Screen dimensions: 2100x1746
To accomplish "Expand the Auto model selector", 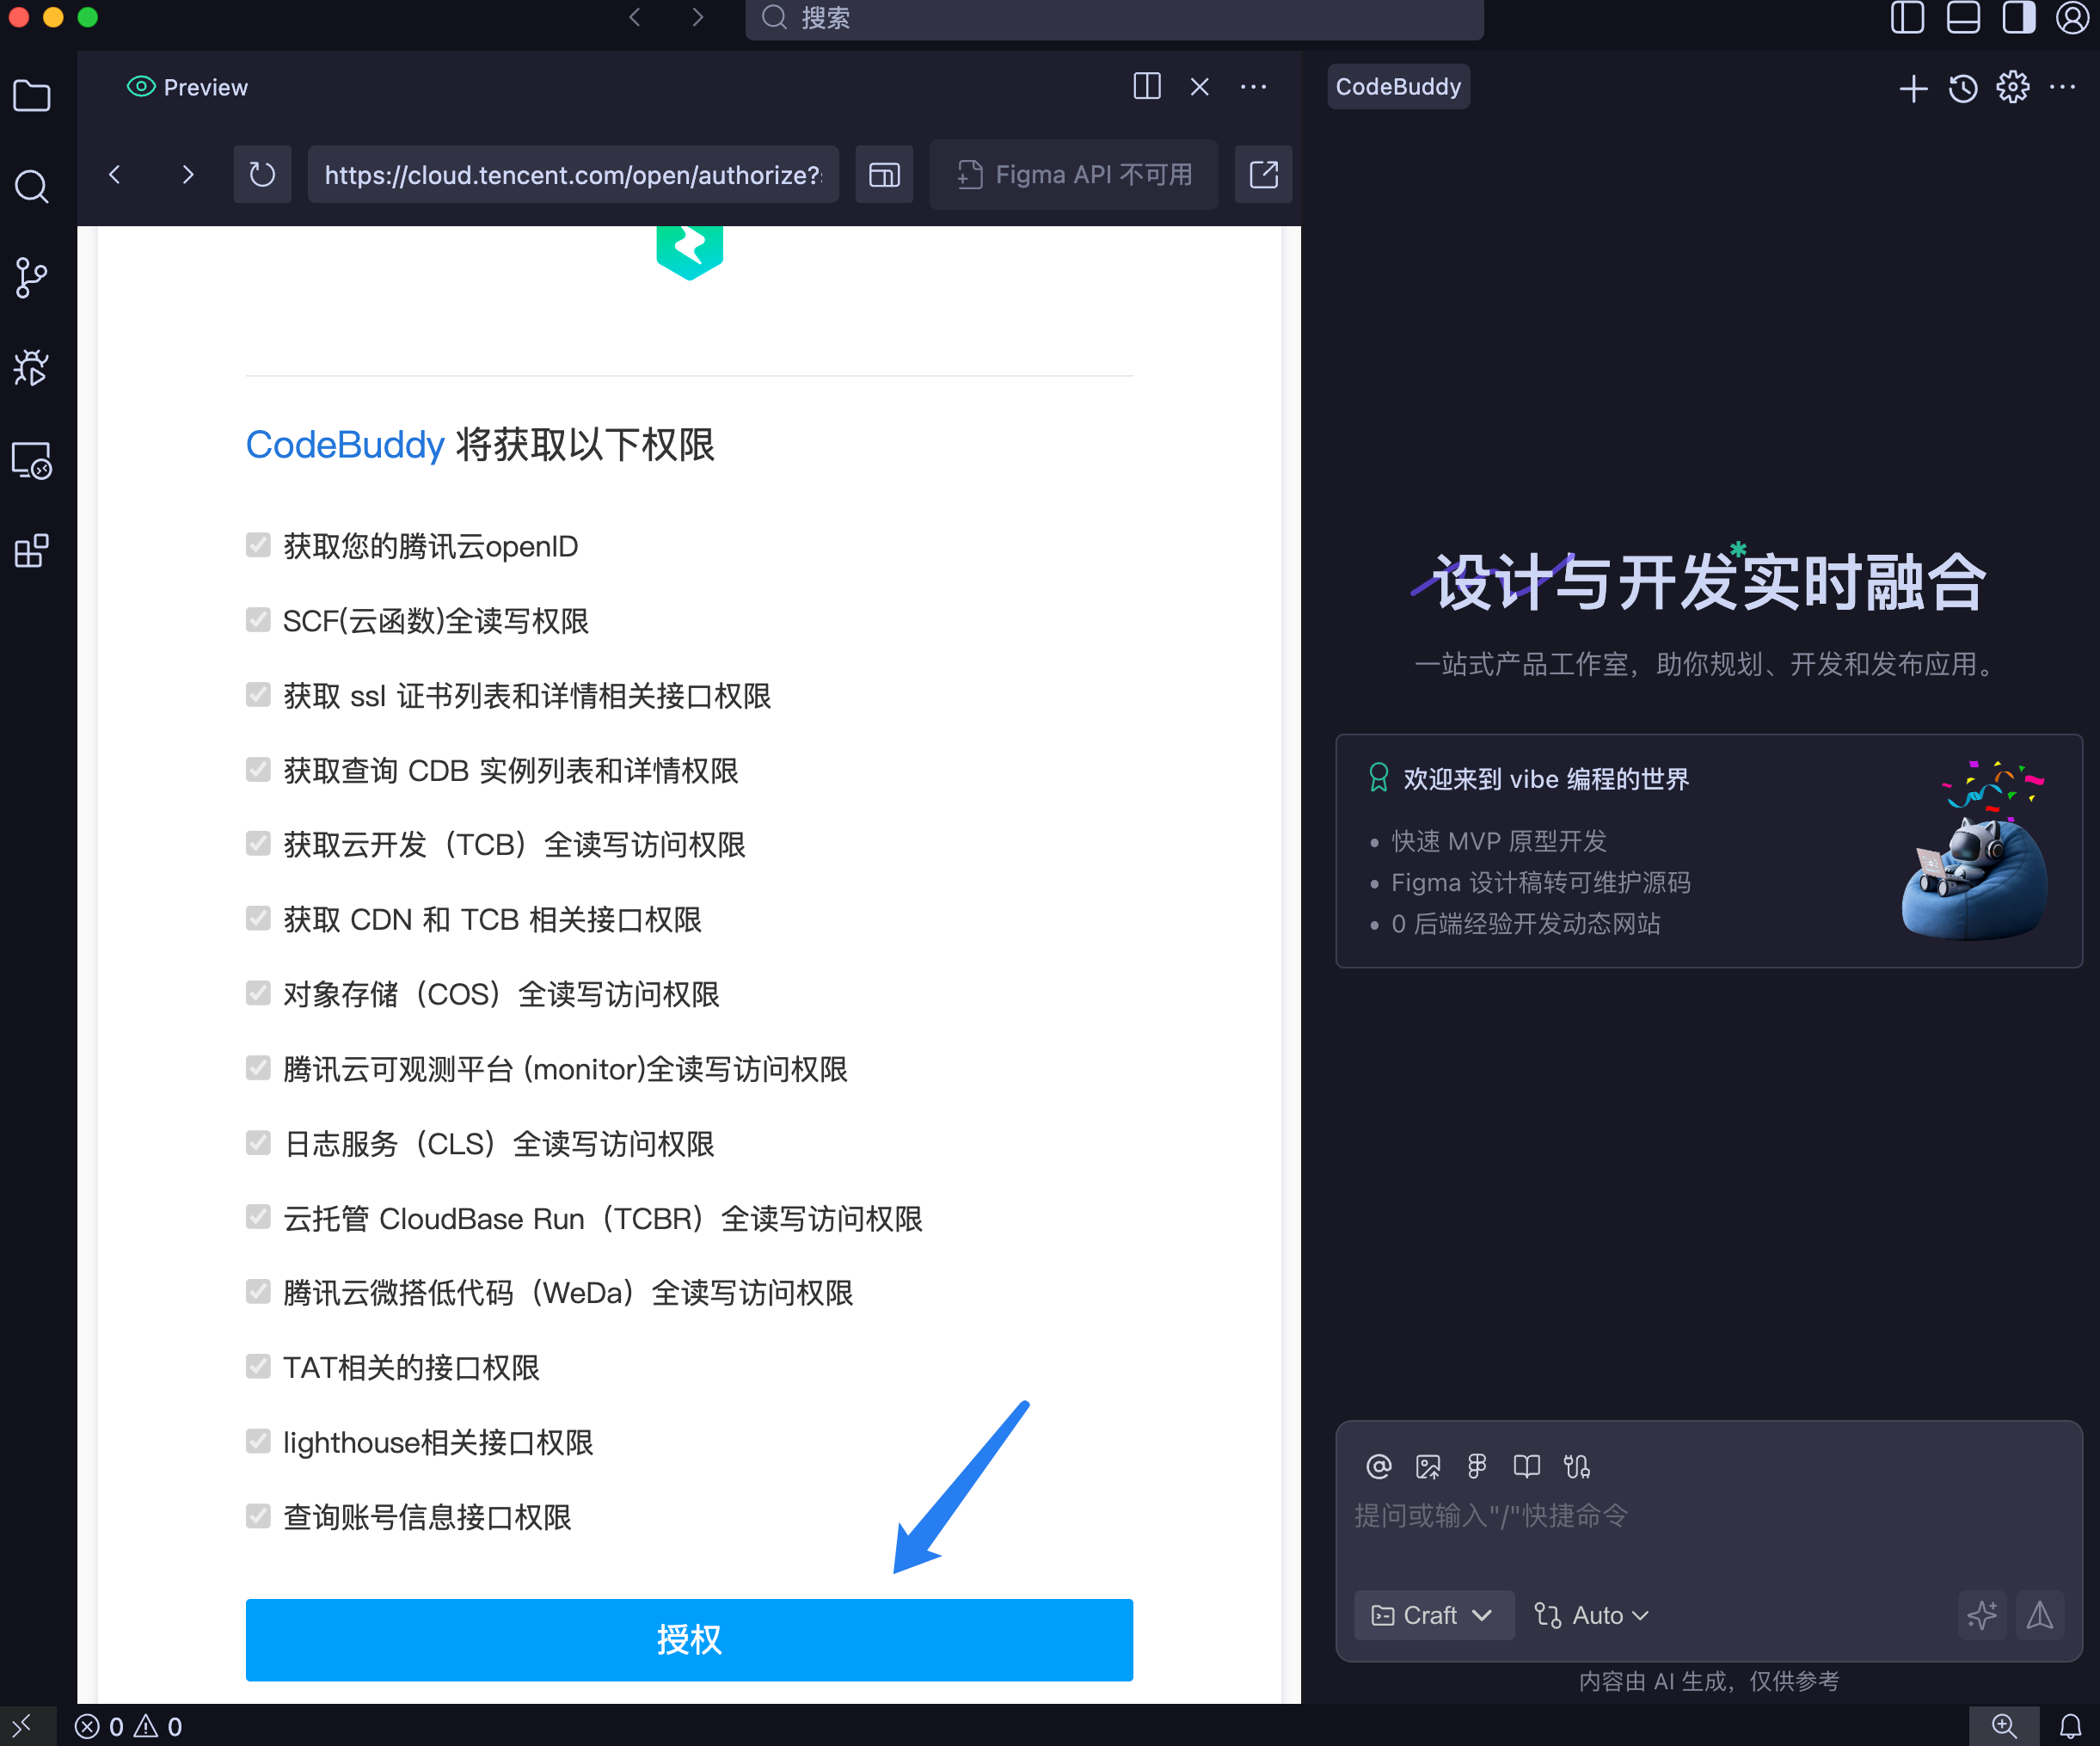I will pyautogui.click(x=1590, y=1615).
